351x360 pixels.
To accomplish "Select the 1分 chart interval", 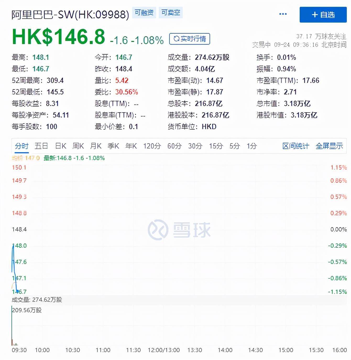I will pyautogui.click(x=251, y=146).
